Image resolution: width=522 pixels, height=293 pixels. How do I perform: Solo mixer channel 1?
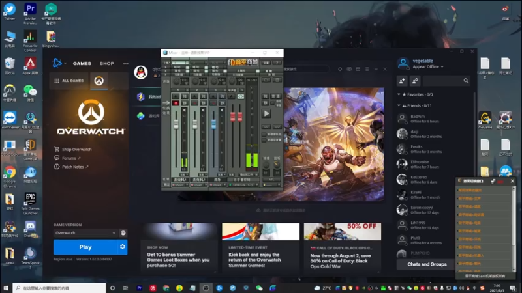click(184, 96)
